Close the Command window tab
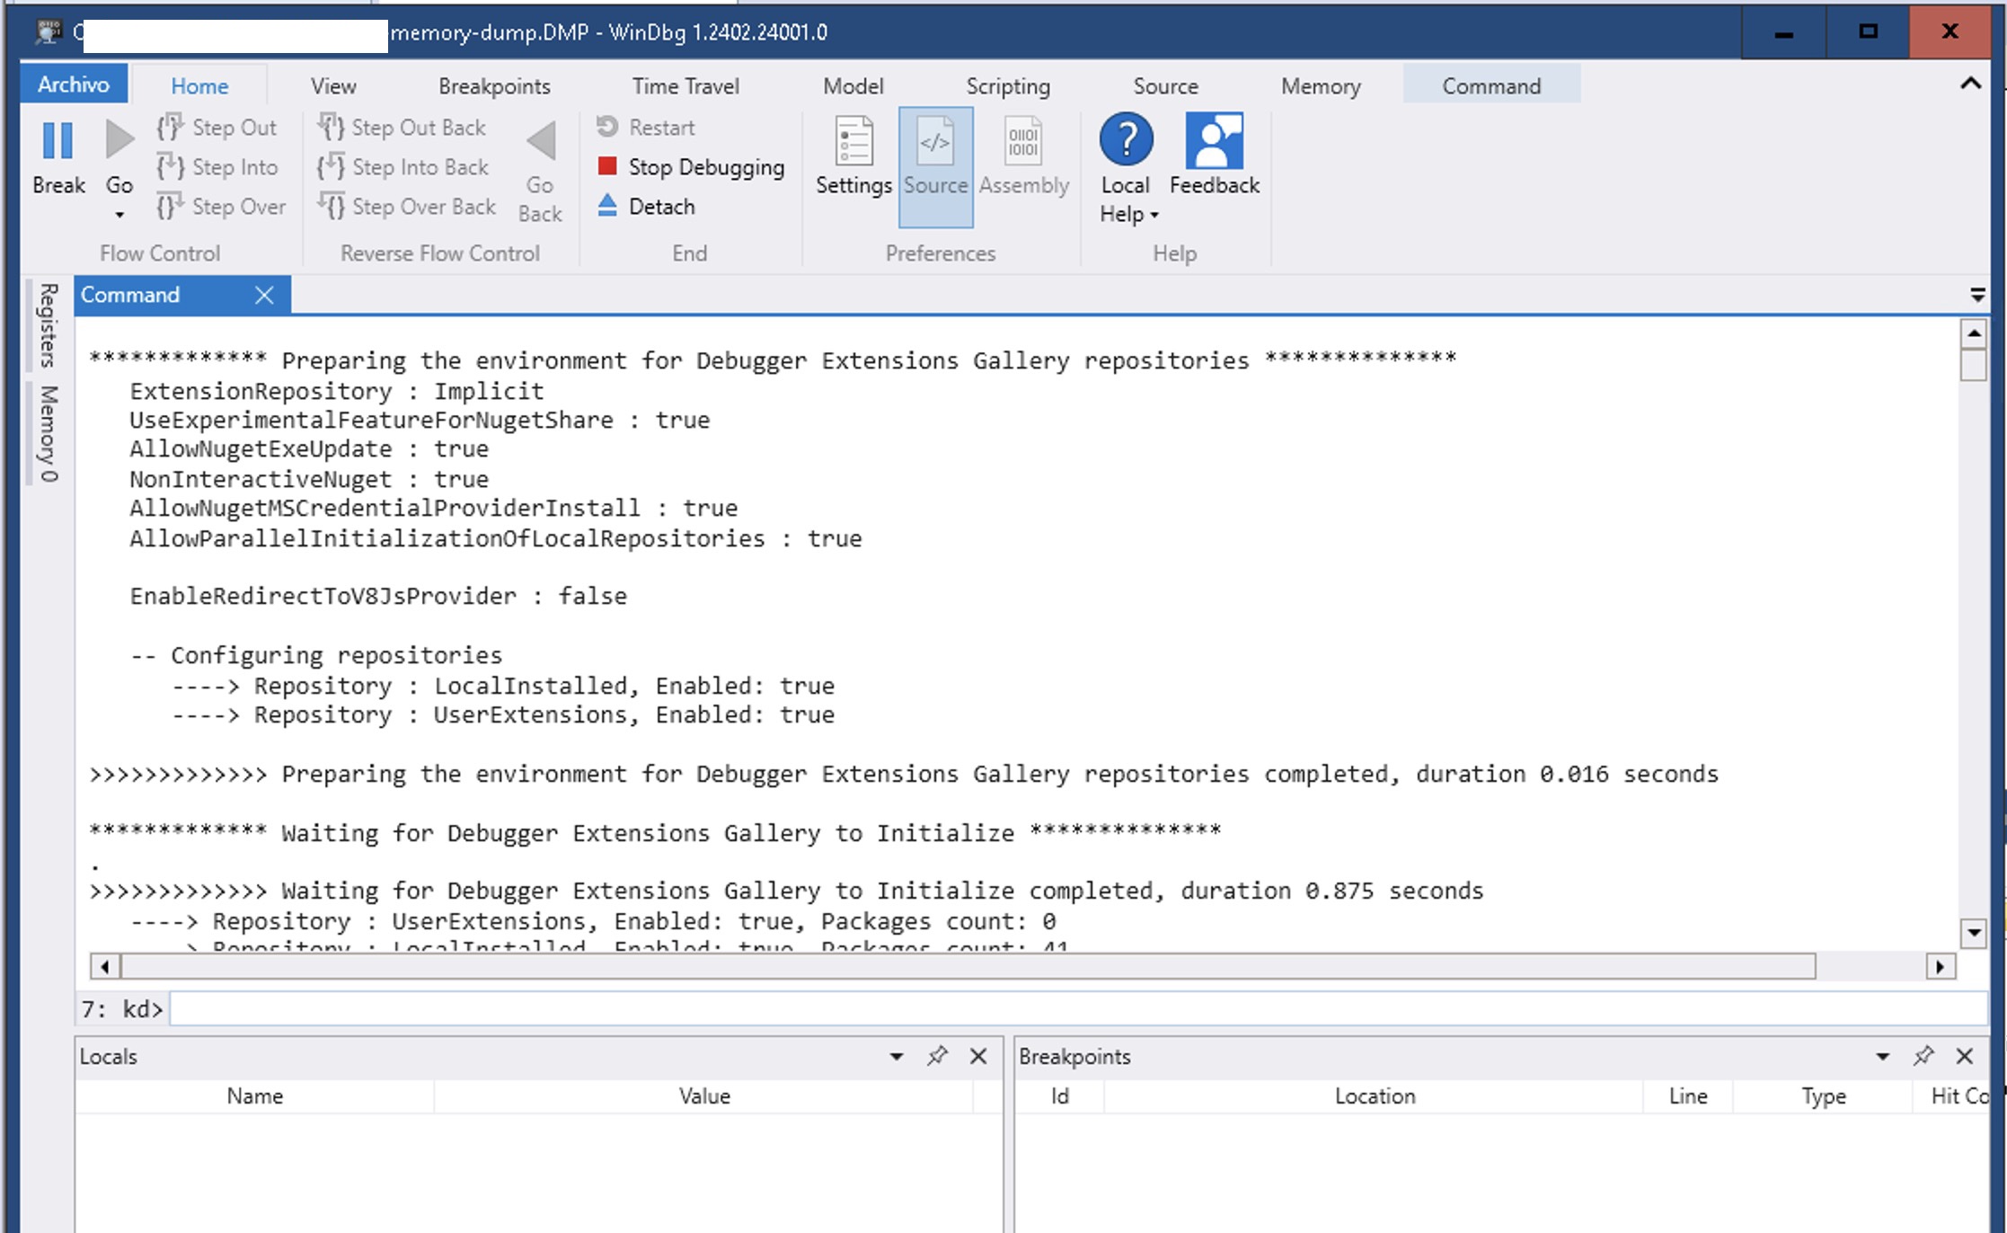 [264, 295]
